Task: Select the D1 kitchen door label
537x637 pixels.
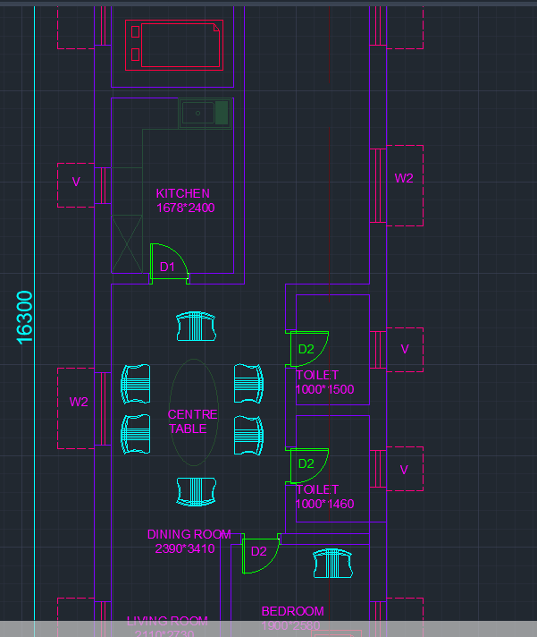Action: click(167, 267)
